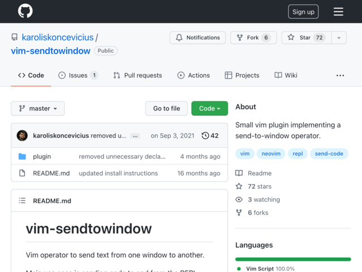Open karoliskoncevicius commit author link
The width and height of the screenshot is (362, 272).
[x=61, y=135]
